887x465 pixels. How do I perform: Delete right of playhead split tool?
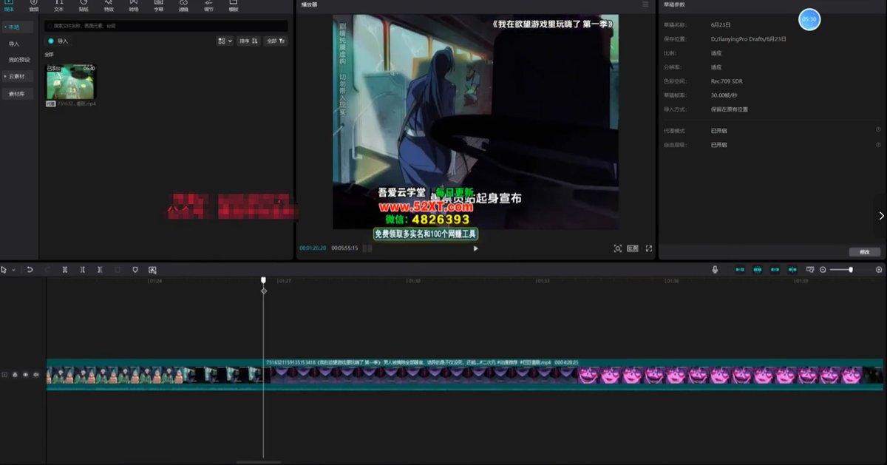100,270
